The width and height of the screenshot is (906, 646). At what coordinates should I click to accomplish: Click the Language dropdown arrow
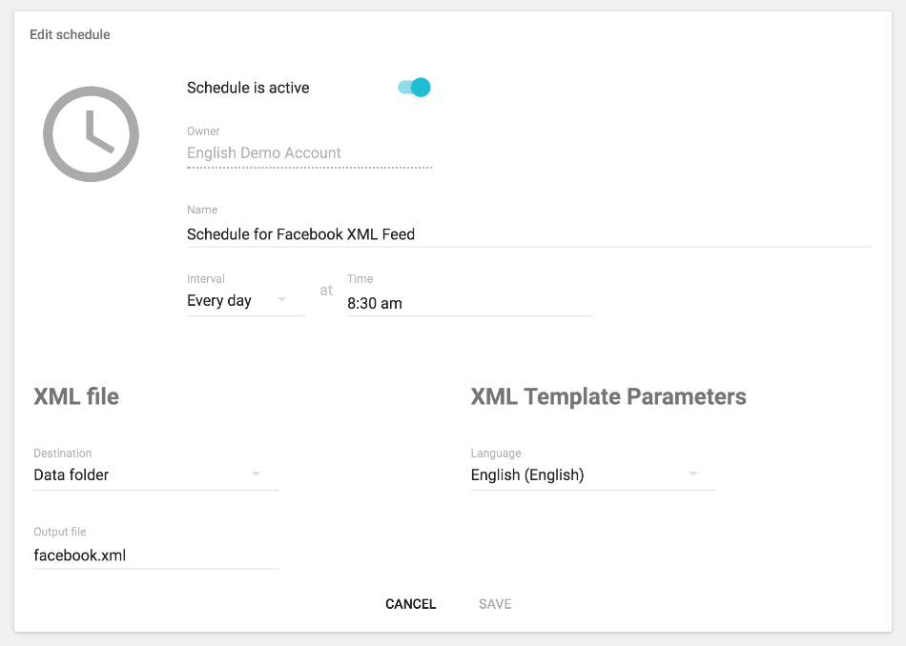point(693,474)
